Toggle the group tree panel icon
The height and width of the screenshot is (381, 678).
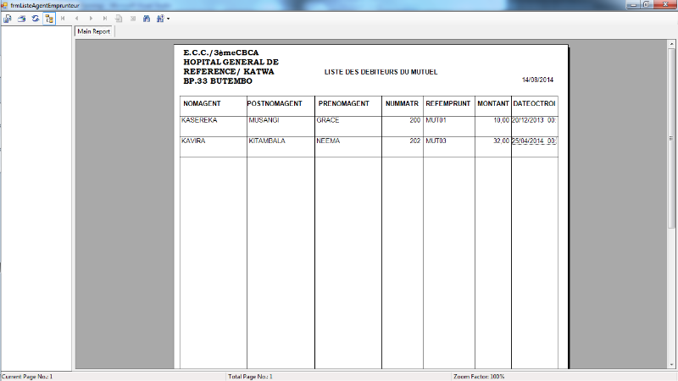(49, 19)
